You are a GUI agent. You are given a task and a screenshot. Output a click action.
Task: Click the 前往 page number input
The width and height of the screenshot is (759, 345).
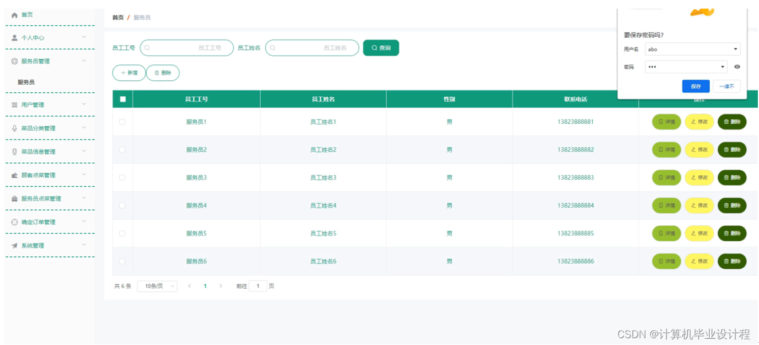[x=258, y=286]
